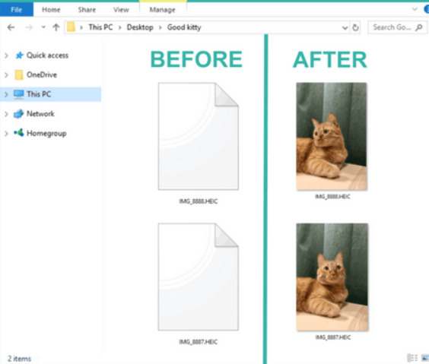This screenshot has height=364, width=429.
Task: Click IMG_8888.HEIC filename under BEFORE
Action: (x=199, y=201)
